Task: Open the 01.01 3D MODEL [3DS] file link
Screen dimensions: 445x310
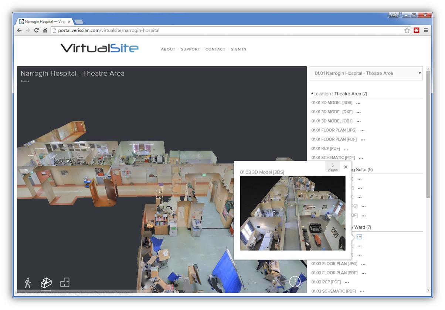Action: click(332, 103)
